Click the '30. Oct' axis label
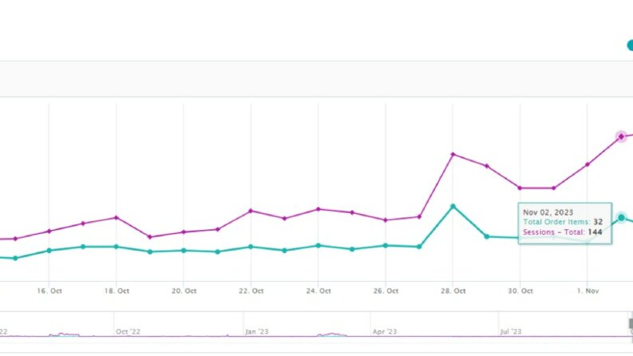The height and width of the screenshot is (356, 633). tap(520, 291)
